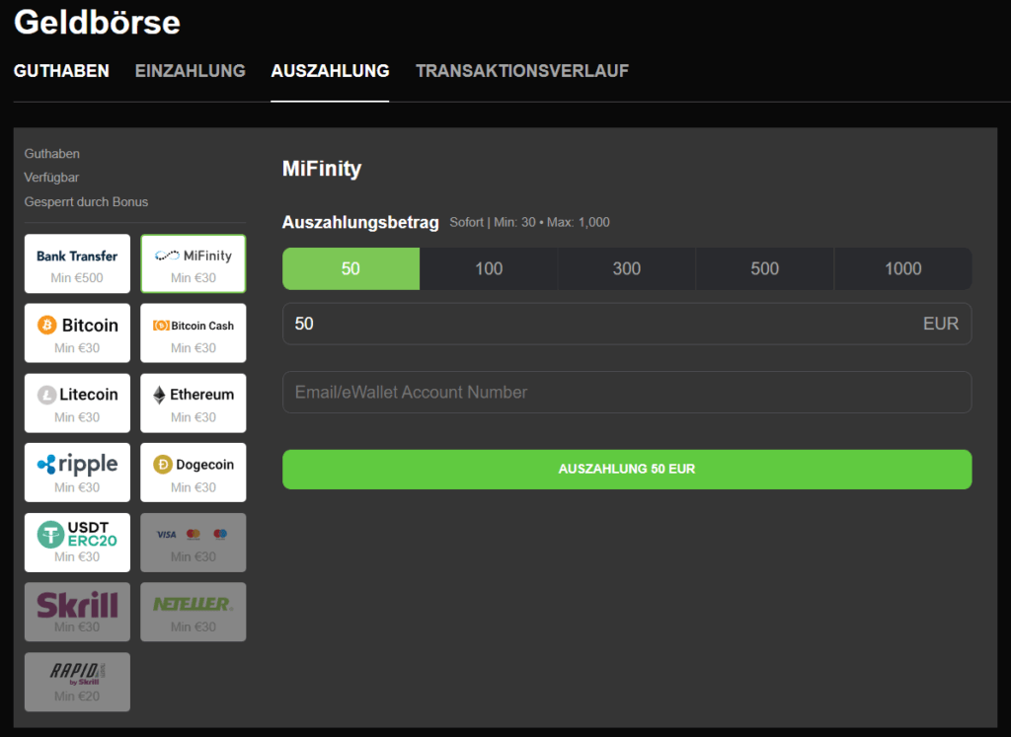1011x737 pixels.
Task: Click the Visa/Mastercard card tile
Action: pyautogui.click(x=194, y=543)
